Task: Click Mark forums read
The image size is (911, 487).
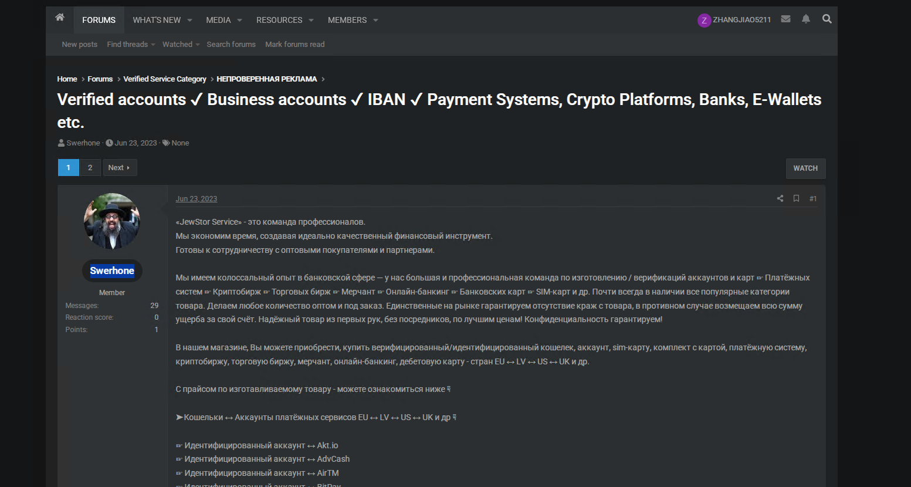Action: [x=294, y=45]
